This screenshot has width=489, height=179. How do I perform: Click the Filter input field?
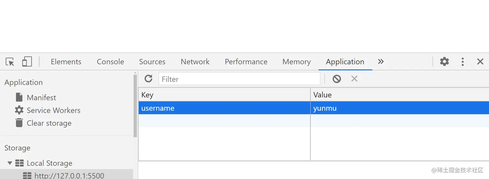pos(239,79)
